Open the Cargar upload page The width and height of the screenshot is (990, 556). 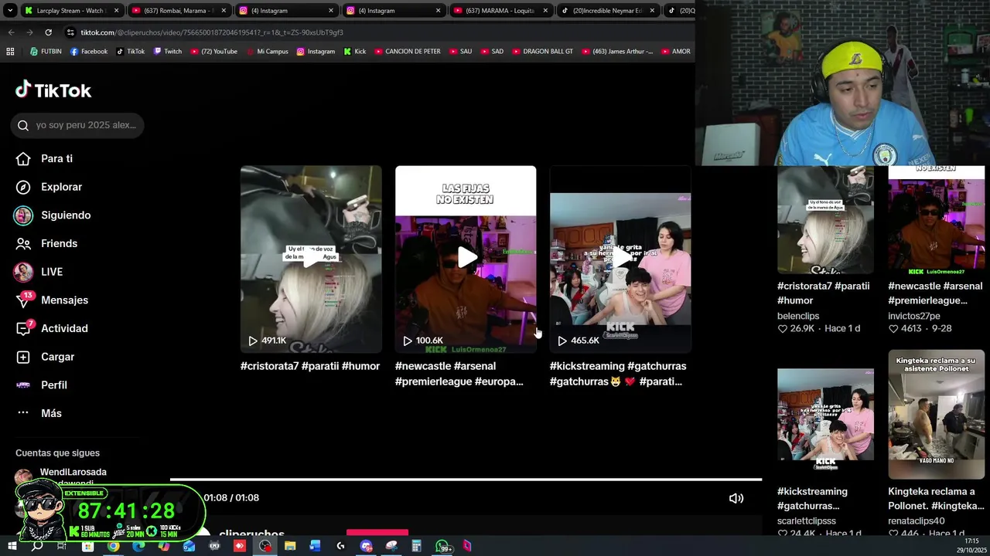[x=46, y=357]
